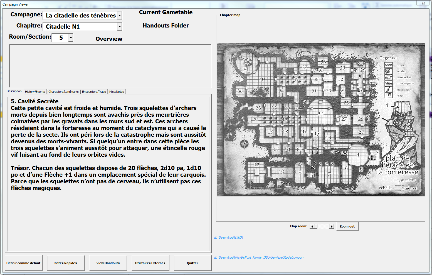Screen dimensions: 432x275
Task: Switch to the Misc/Notes tab
Action: point(117,92)
